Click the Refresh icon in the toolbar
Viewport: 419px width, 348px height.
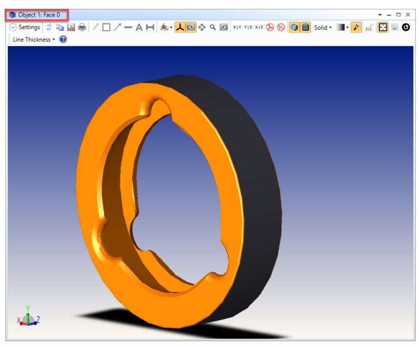tap(49, 28)
